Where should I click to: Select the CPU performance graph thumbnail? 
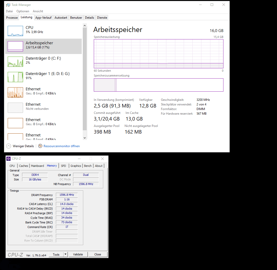point(15,31)
